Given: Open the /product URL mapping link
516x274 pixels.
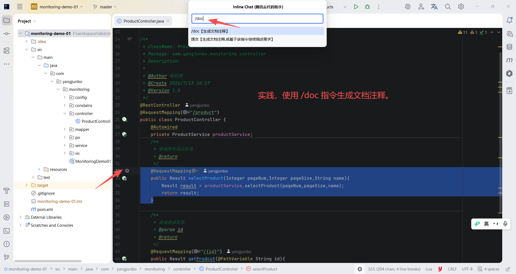Looking at the screenshot, I should point(203,112).
